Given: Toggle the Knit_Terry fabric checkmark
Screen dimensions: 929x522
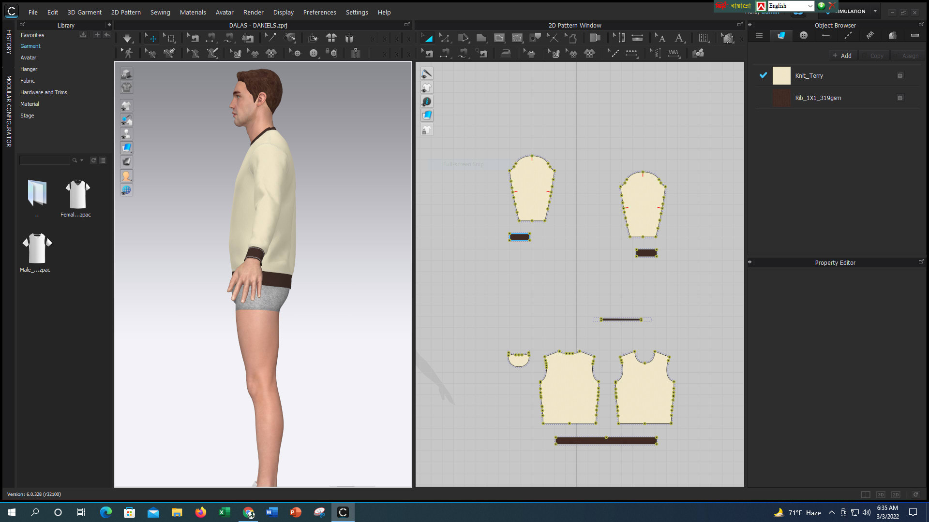Looking at the screenshot, I should pyautogui.click(x=764, y=75).
